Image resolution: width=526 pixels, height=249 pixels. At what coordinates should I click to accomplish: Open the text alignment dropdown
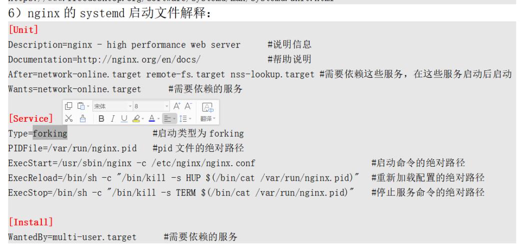pos(174,118)
